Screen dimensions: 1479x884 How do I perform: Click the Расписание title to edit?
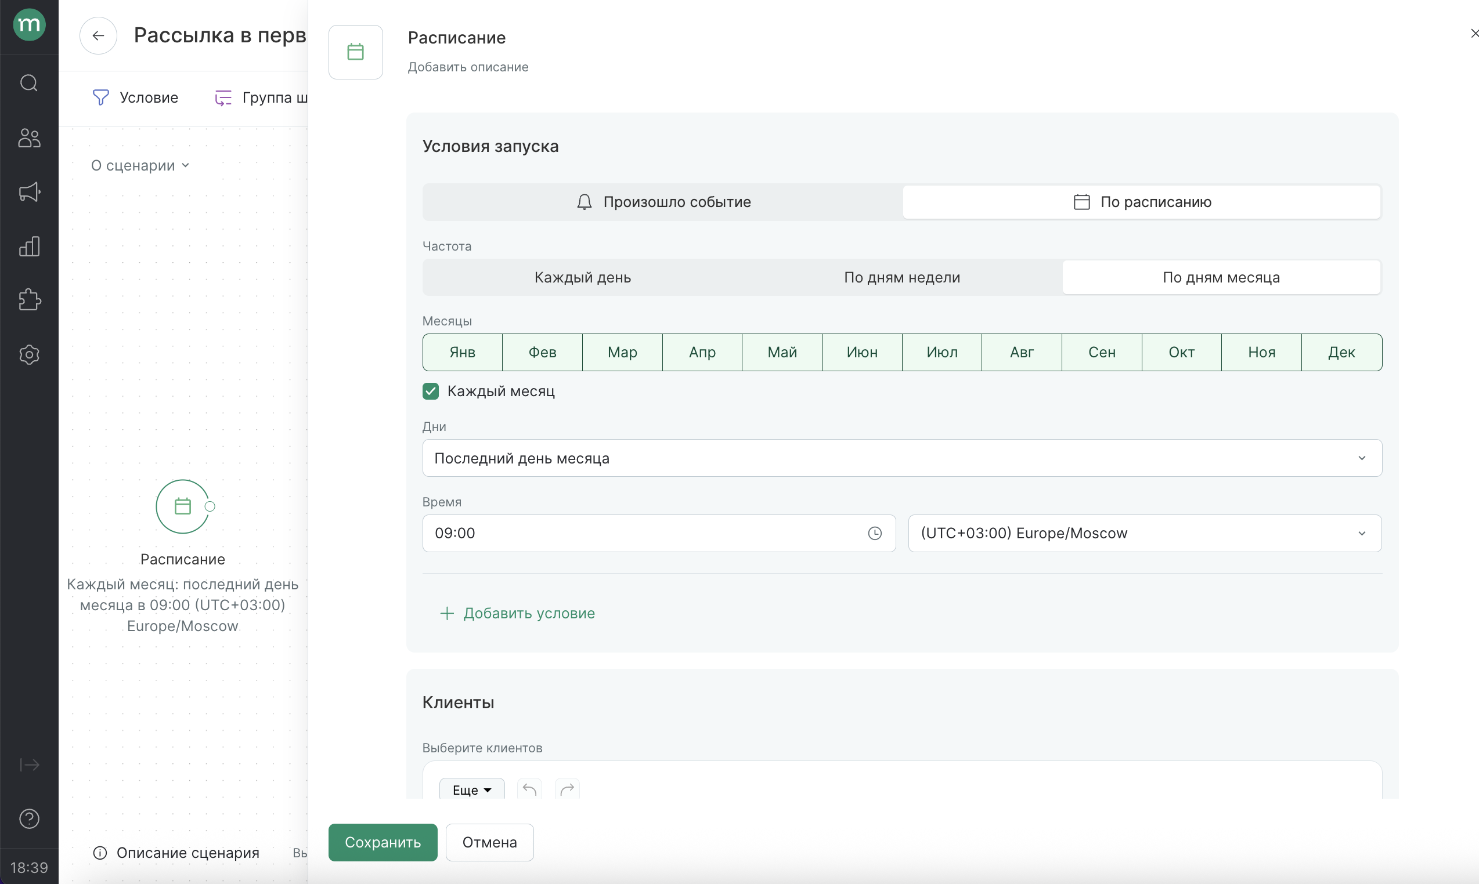[457, 38]
